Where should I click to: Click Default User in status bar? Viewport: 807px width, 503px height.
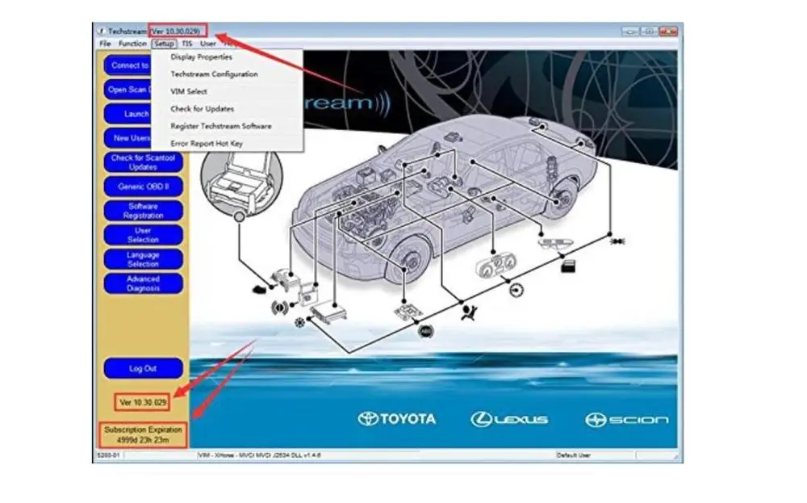(573, 455)
